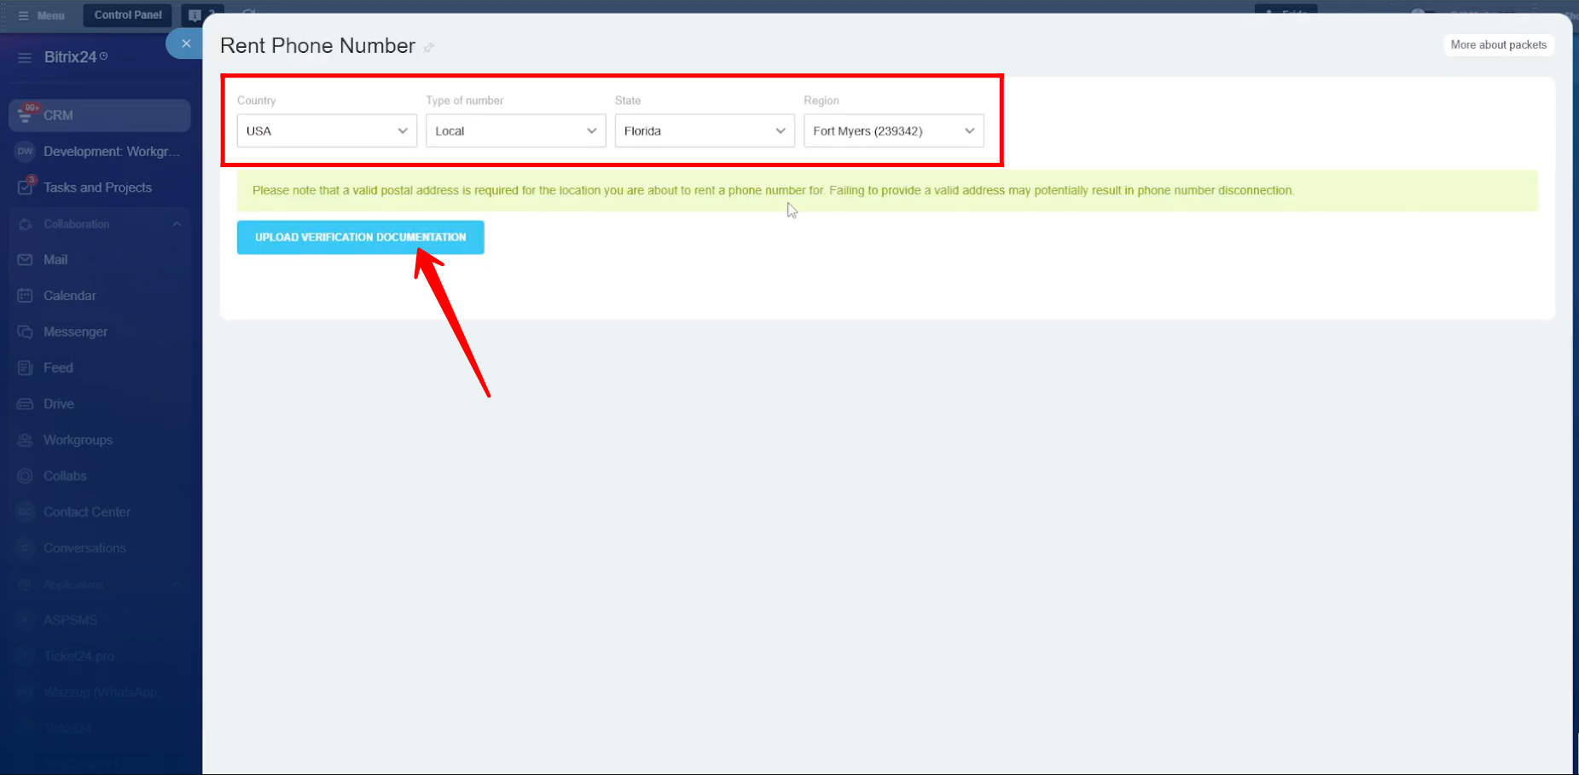Collapse the Collaboration section chevron
This screenshot has height=775, width=1579.
click(x=177, y=224)
